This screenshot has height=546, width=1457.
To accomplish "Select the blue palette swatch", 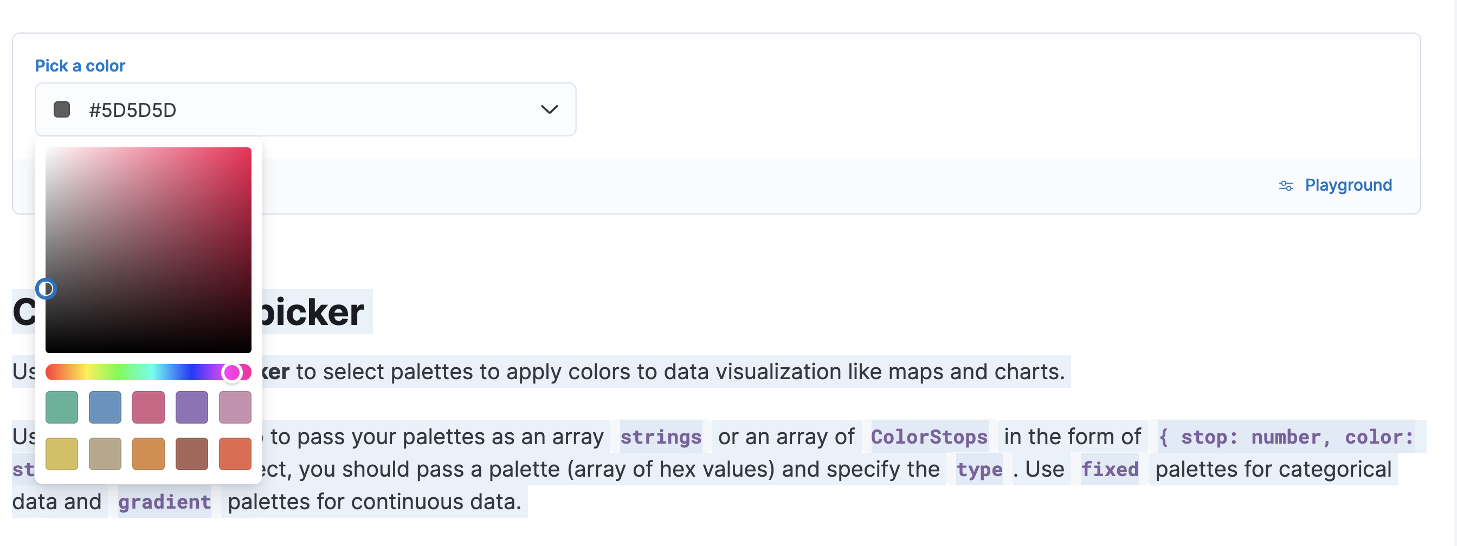I will click(x=105, y=406).
